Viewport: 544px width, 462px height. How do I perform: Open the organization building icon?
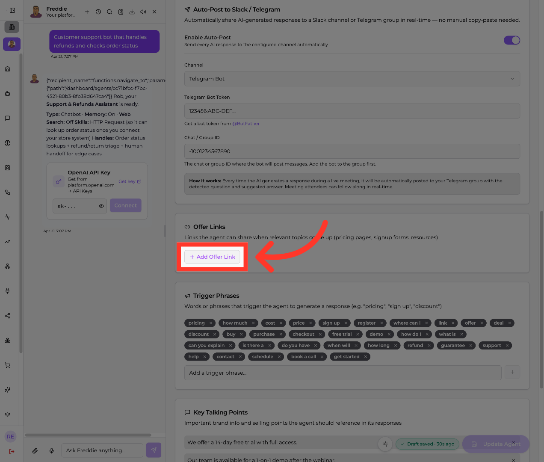coord(12,27)
